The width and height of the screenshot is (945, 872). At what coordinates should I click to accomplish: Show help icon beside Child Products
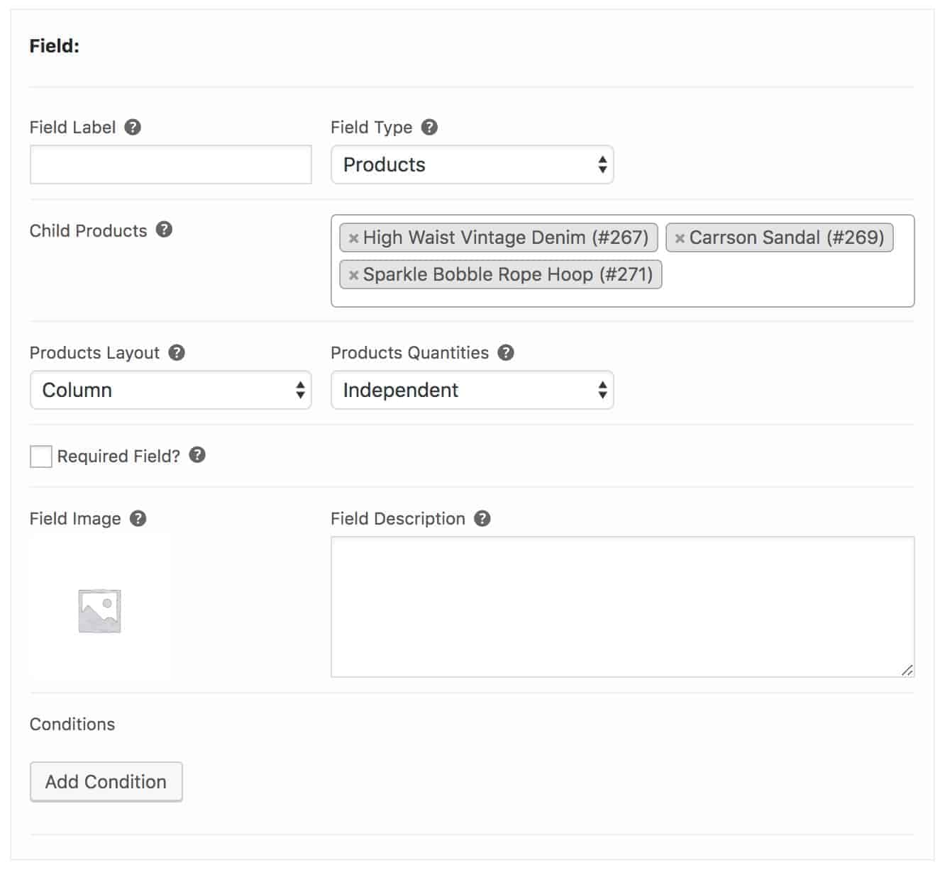pyautogui.click(x=164, y=230)
